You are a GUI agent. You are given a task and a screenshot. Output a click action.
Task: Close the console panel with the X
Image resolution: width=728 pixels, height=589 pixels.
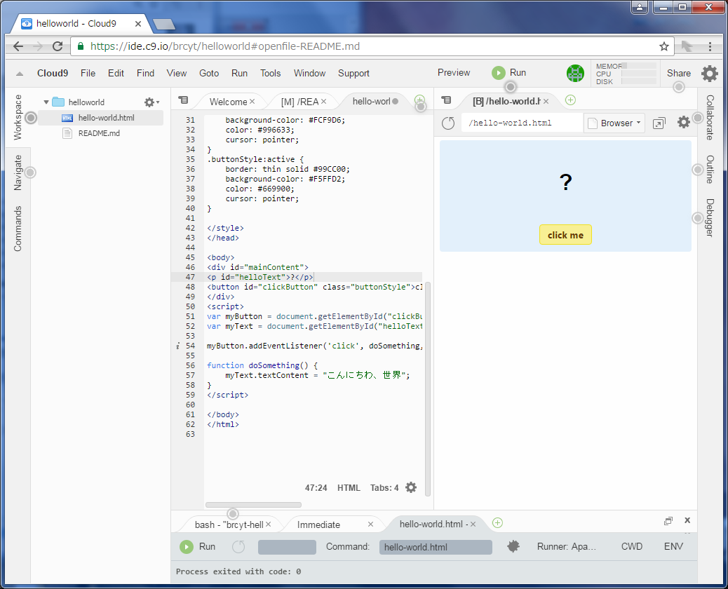[x=687, y=520]
